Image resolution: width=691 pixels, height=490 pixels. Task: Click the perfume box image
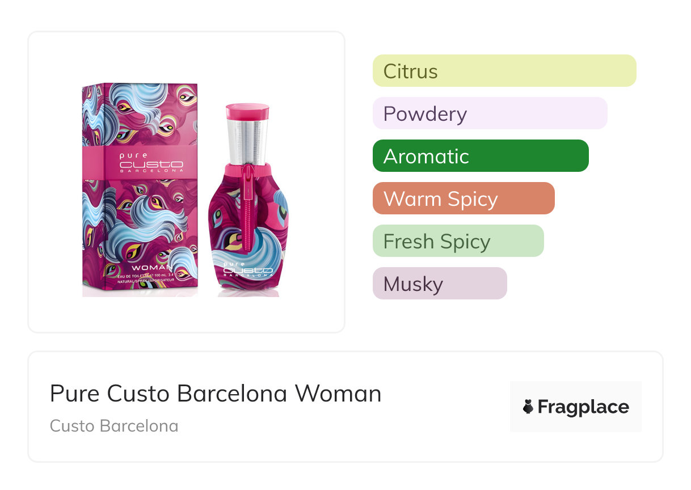tap(140, 190)
